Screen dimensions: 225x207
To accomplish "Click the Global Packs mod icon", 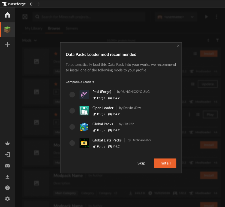I will [x=84, y=127].
